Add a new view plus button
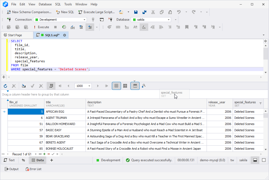Screen dimensions: 269x180 tap(51, 160)
